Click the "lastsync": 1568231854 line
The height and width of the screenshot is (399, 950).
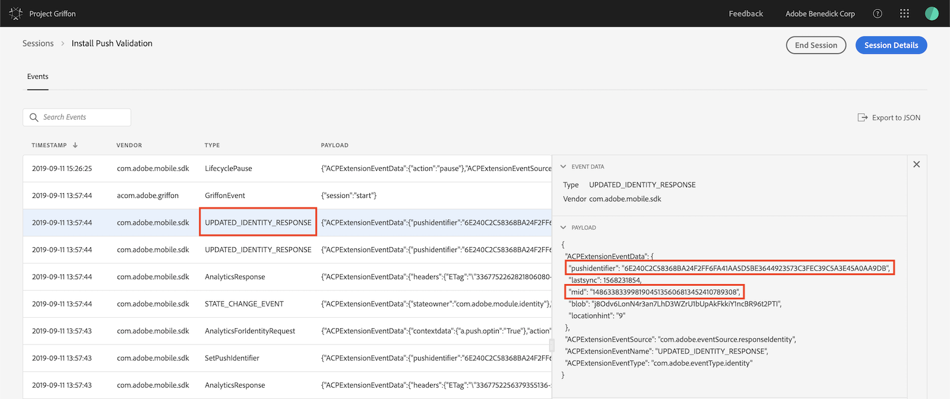tap(605, 280)
